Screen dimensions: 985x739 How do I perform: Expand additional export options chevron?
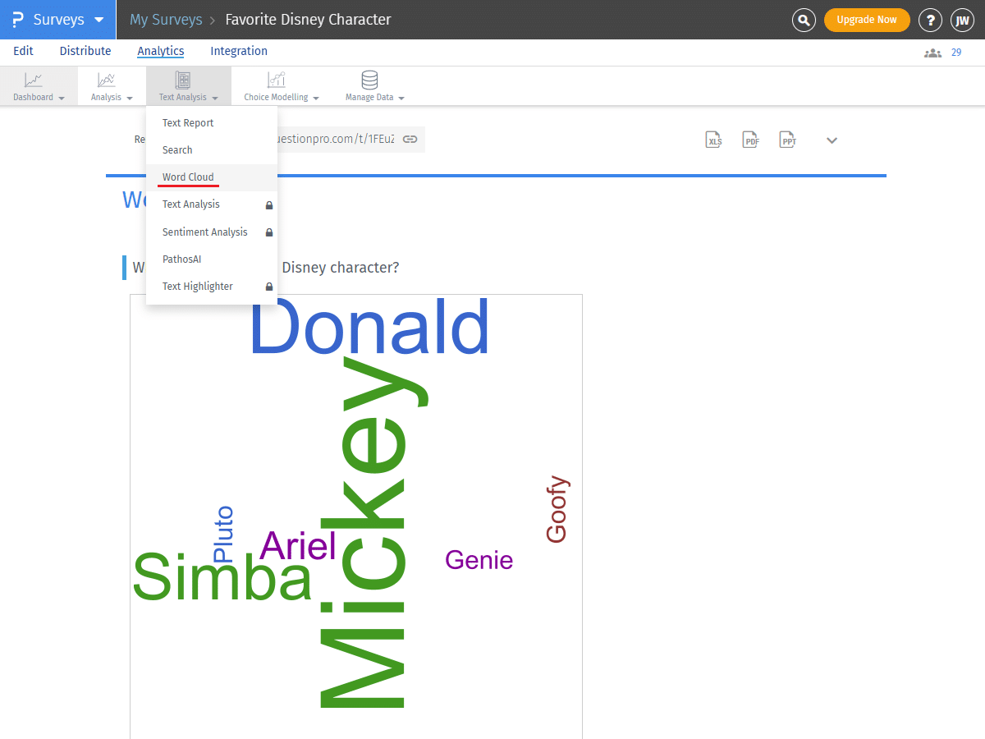(832, 140)
